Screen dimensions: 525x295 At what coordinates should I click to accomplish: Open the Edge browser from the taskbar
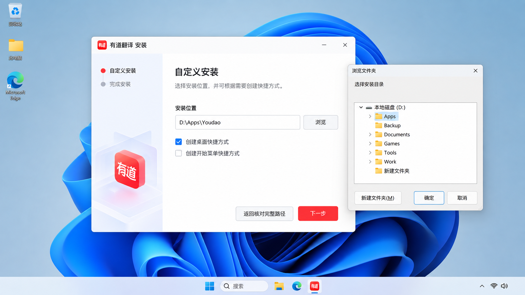(297, 286)
